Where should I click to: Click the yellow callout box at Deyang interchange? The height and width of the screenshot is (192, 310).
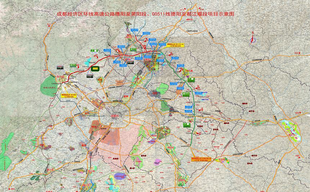coord(175,45)
